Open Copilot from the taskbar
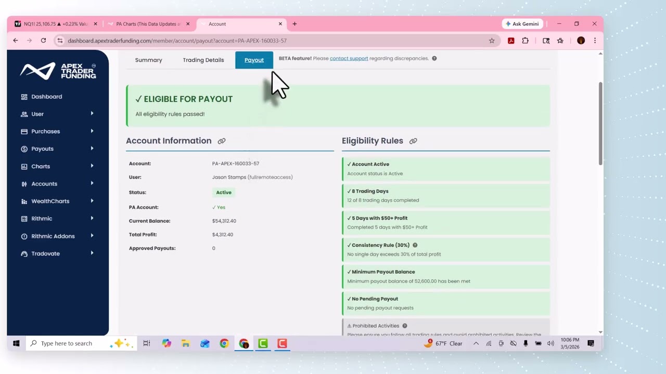Viewport: 666px width, 374px height. (x=166, y=343)
